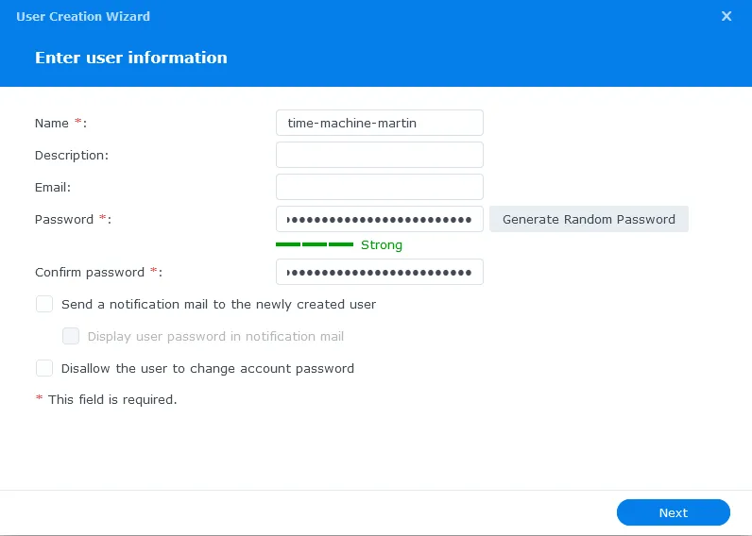Click the "User Creation Wizard" title
This screenshot has height=536, width=752.
click(83, 16)
